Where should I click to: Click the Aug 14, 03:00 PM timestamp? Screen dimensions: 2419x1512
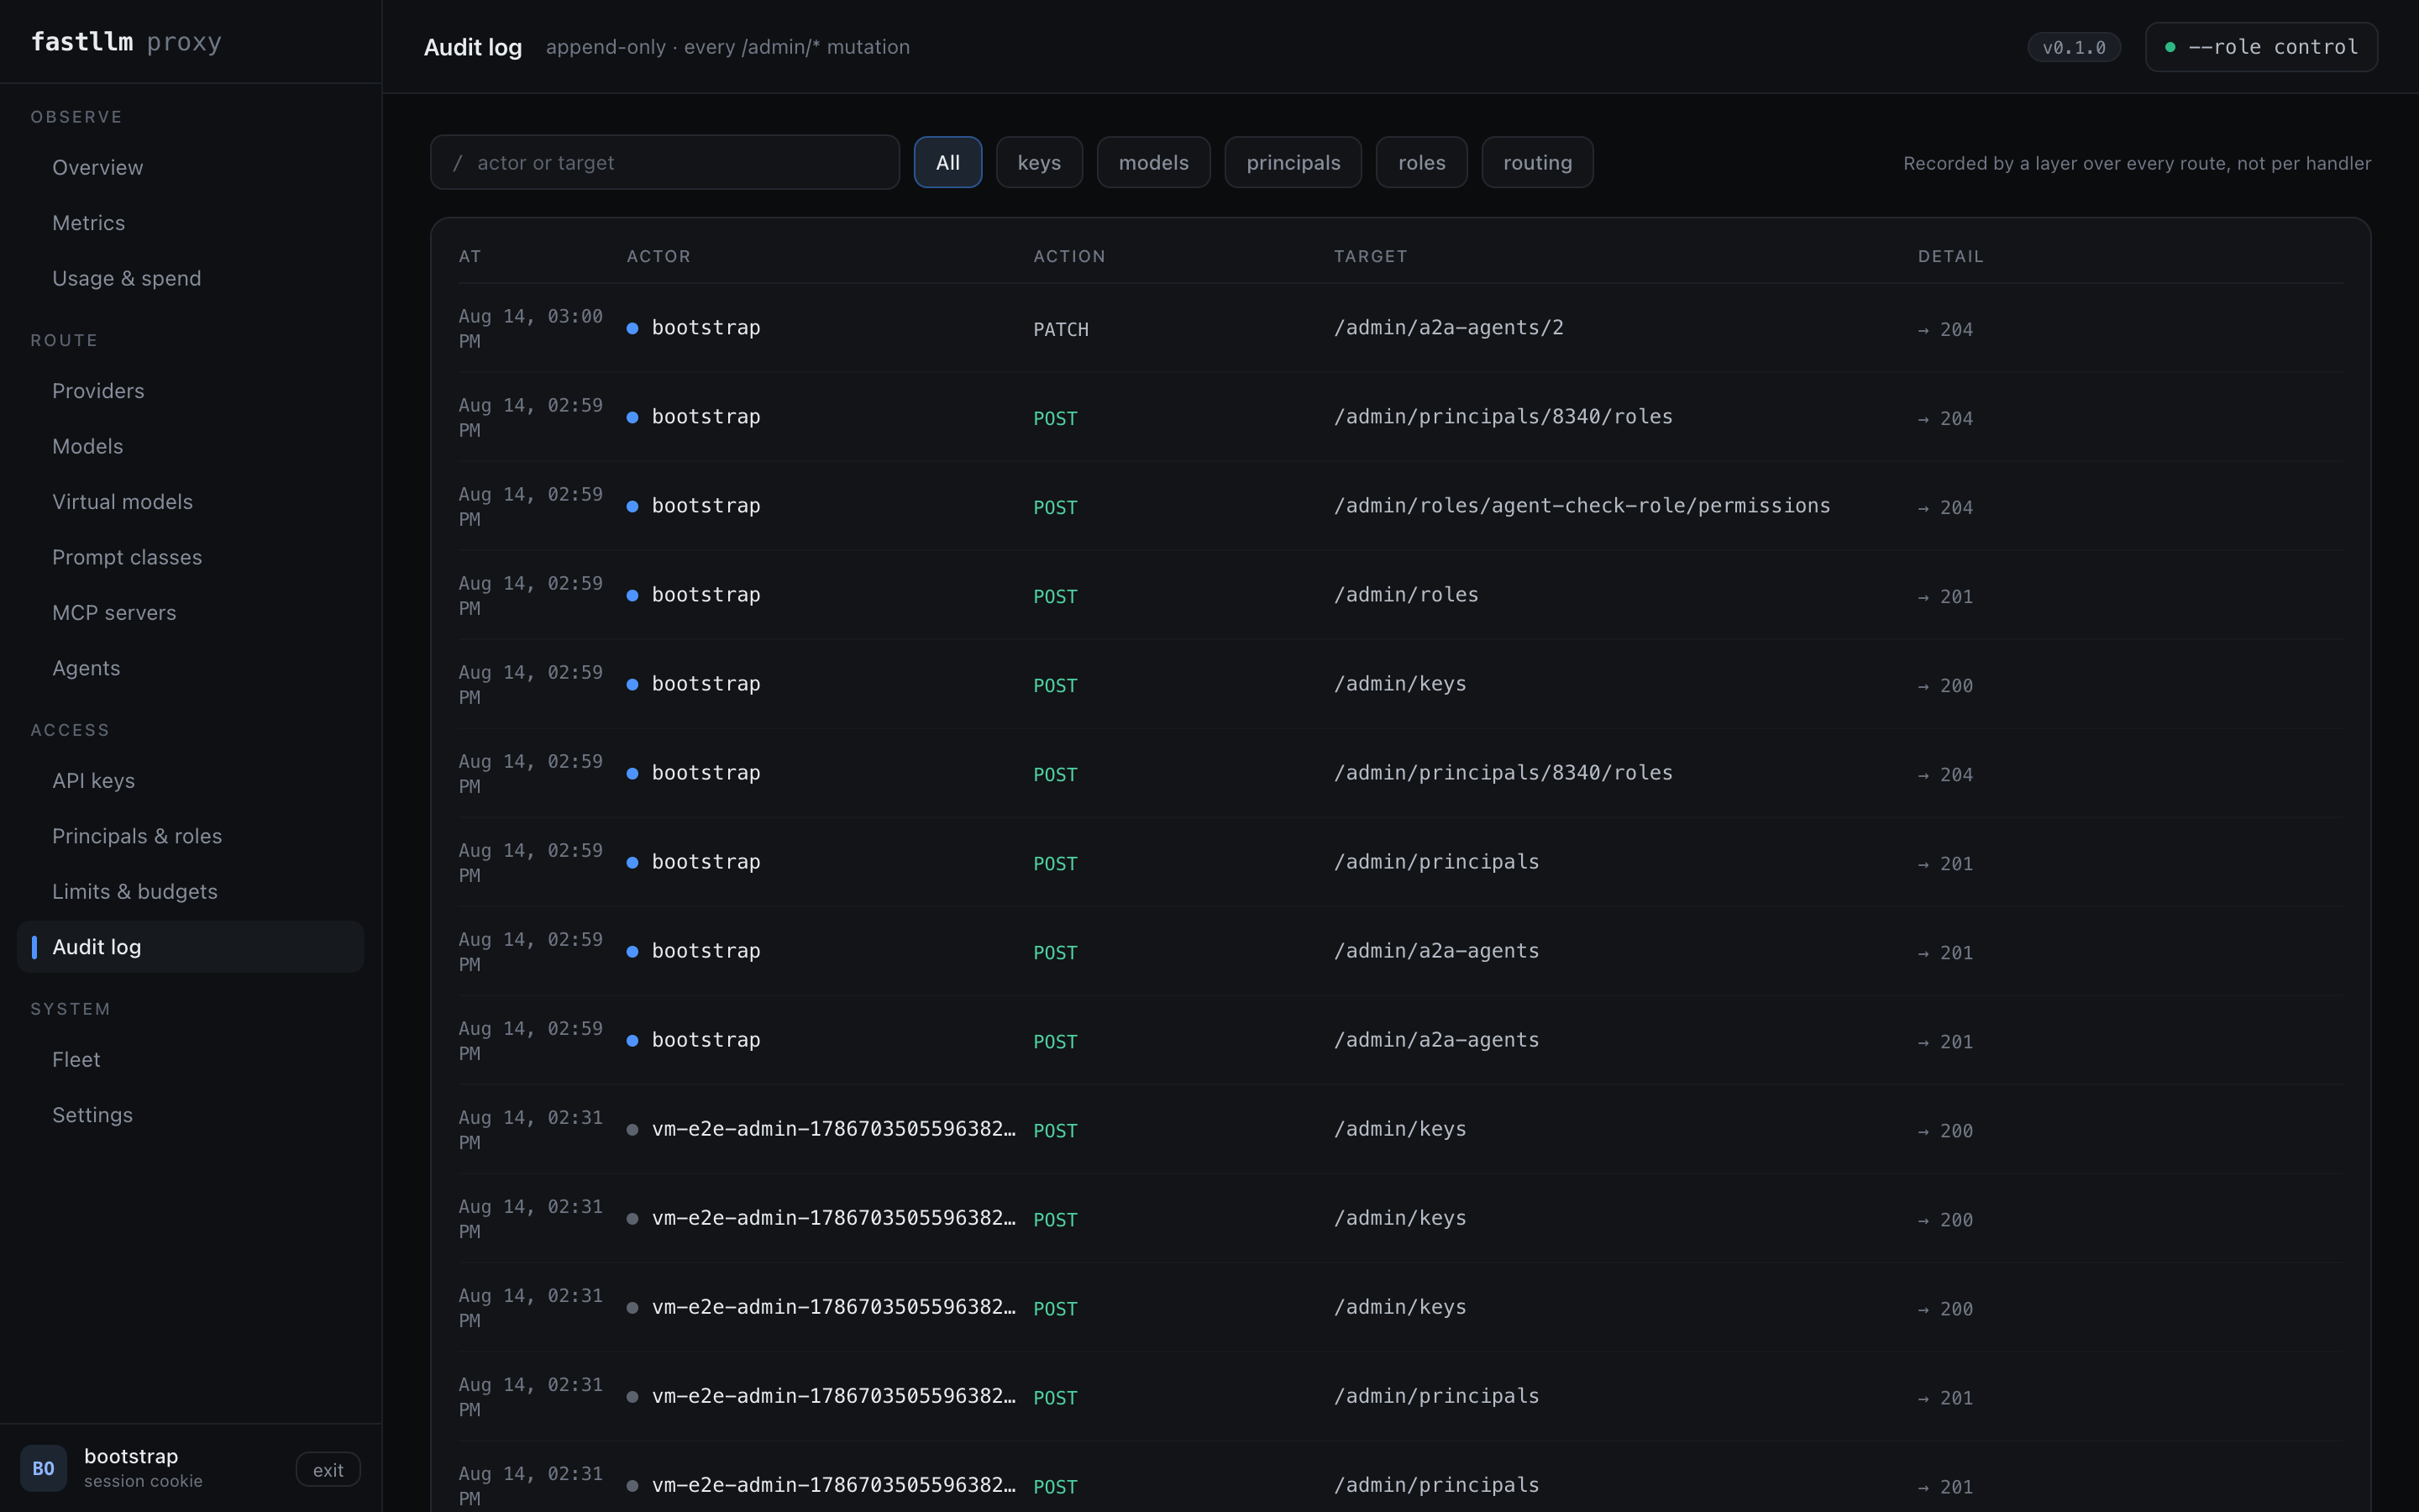(x=531, y=329)
